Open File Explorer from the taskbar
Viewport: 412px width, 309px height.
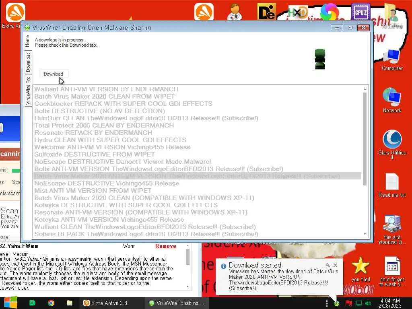pyautogui.click(x=69, y=303)
